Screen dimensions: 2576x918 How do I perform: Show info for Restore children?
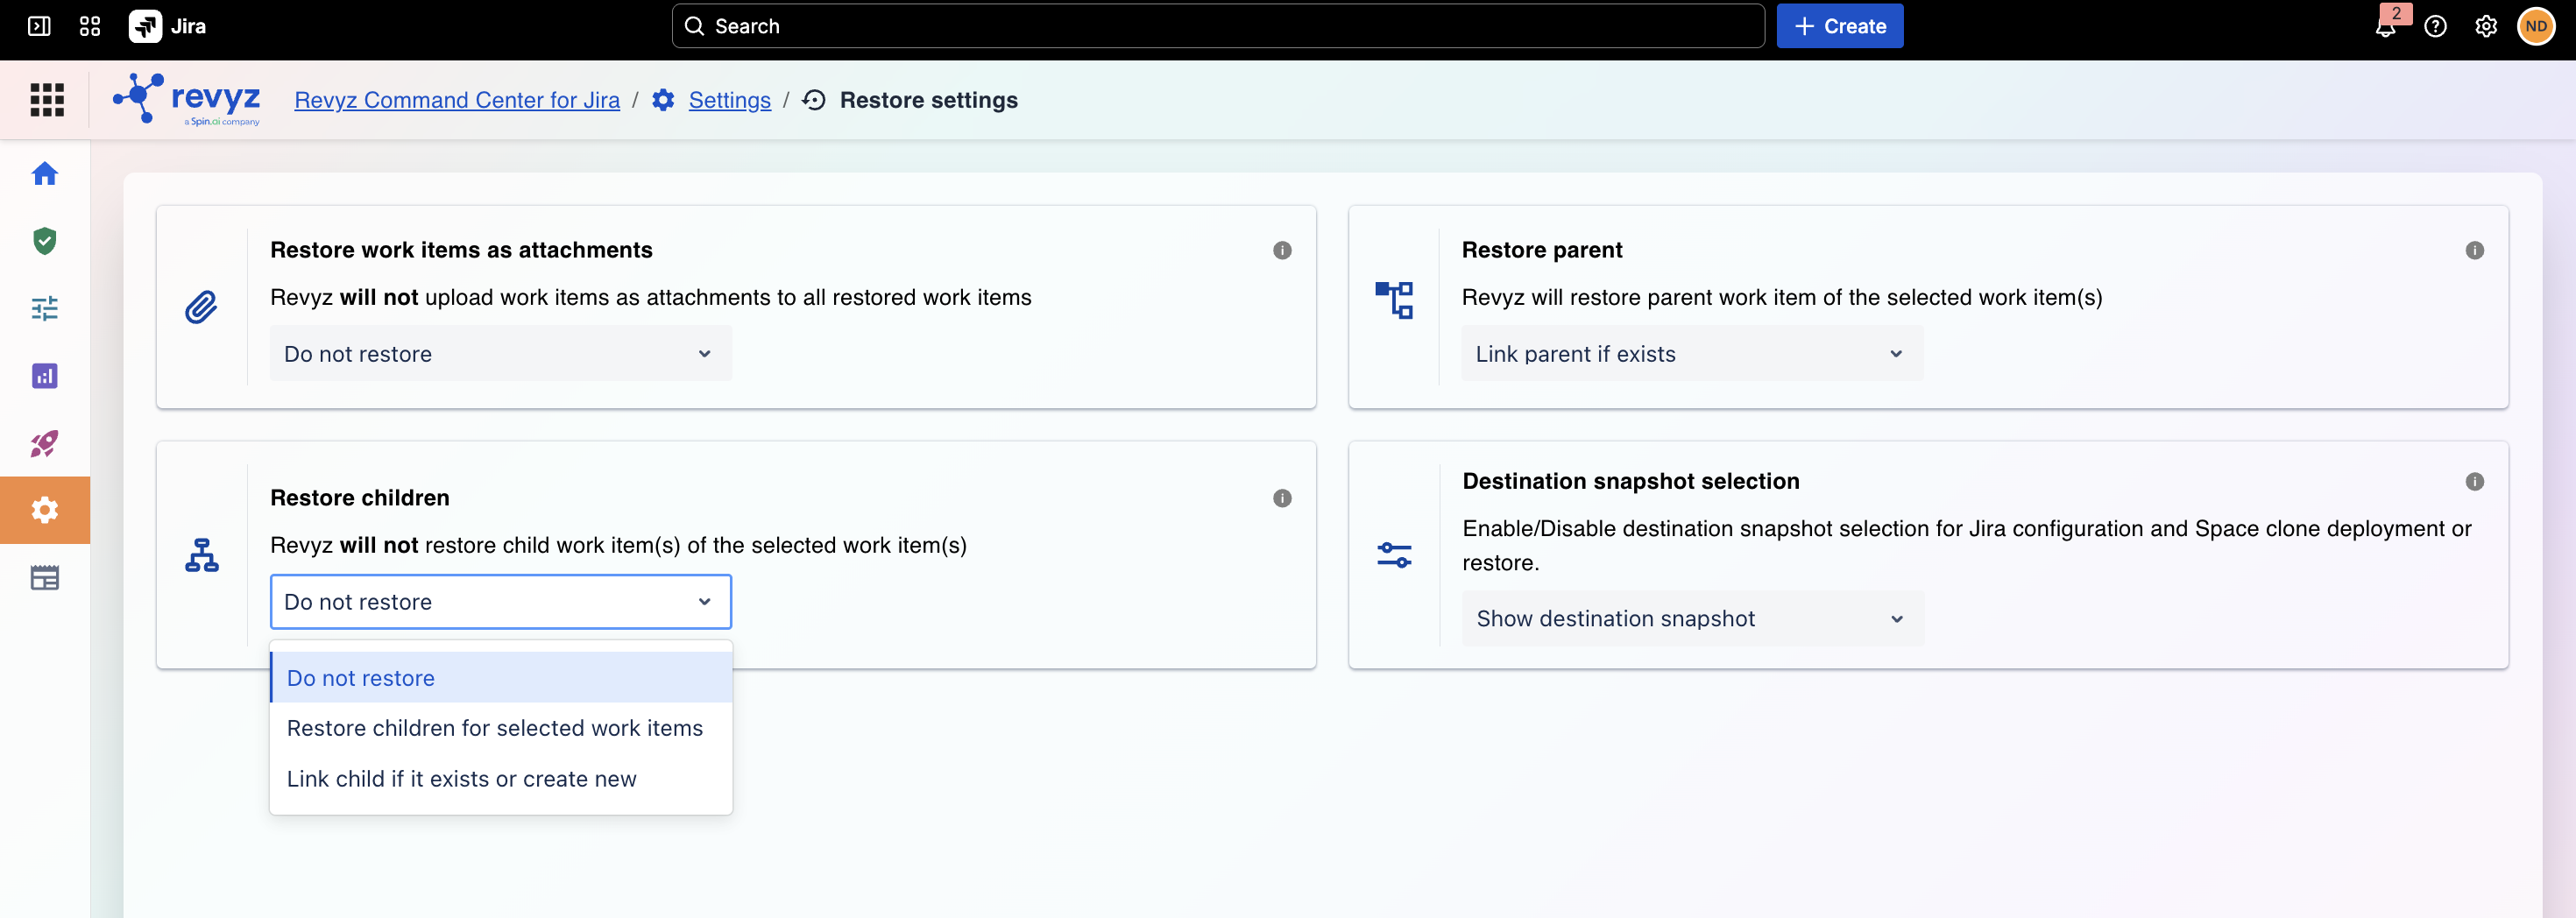click(1282, 498)
